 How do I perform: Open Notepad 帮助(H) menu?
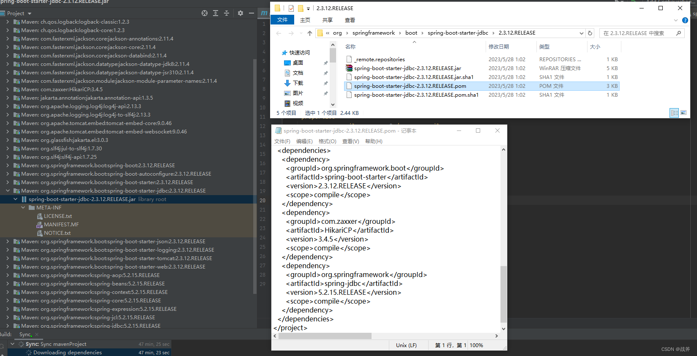click(374, 141)
